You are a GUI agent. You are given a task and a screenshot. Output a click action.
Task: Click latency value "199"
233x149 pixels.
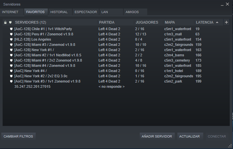pos(198,81)
